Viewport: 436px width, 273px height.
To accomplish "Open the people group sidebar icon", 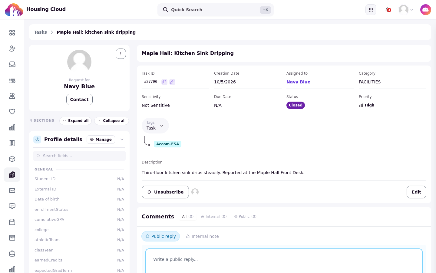I will (x=12, y=96).
